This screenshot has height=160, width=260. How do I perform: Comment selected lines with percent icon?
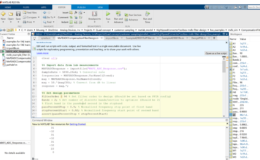point(71,17)
